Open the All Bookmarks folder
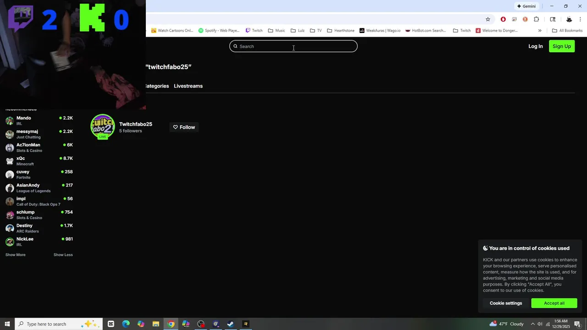 click(567, 31)
